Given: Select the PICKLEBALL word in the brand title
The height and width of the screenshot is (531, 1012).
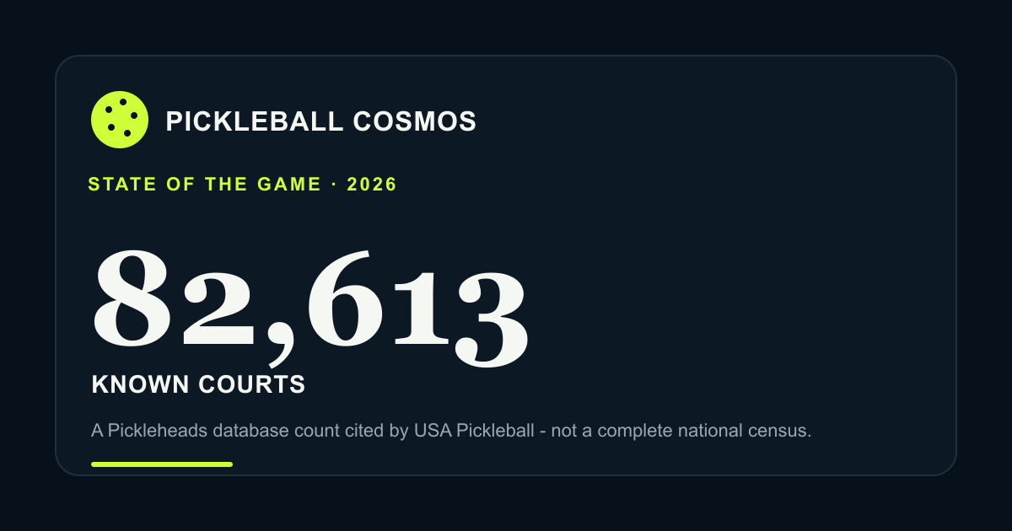Looking at the screenshot, I should pyautogui.click(x=255, y=121).
